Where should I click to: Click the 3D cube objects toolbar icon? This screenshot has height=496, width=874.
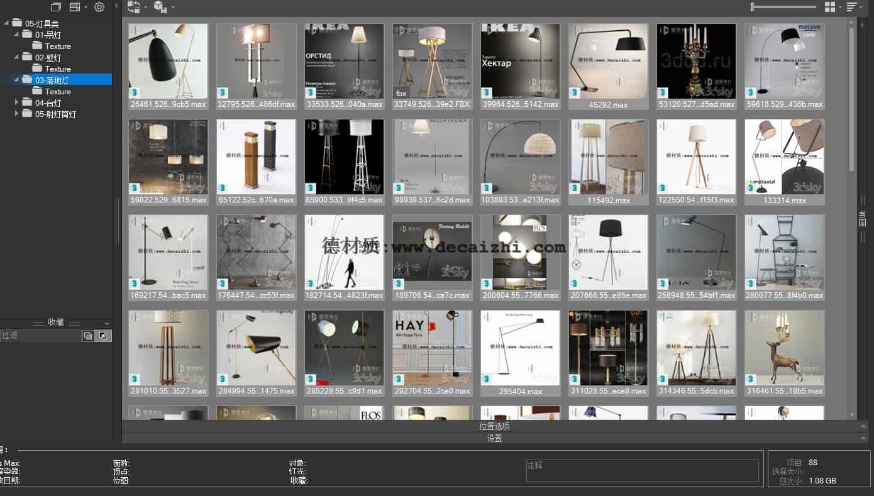pos(160,7)
